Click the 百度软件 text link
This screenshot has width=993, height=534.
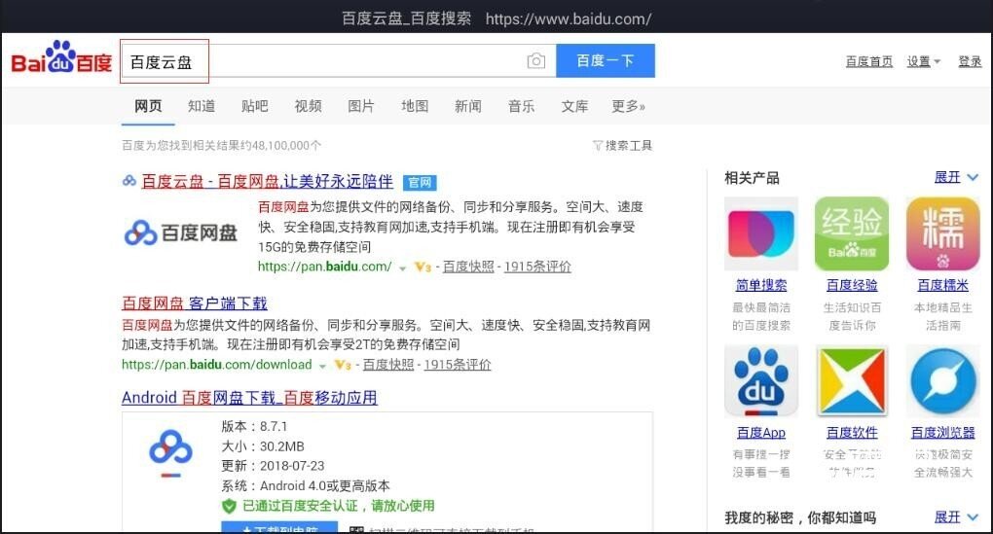pos(852,433)
